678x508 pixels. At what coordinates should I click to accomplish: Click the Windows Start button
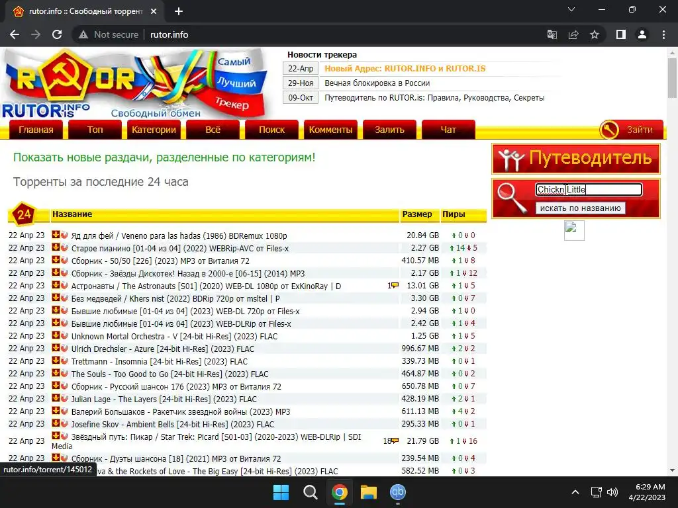(281, 492)
